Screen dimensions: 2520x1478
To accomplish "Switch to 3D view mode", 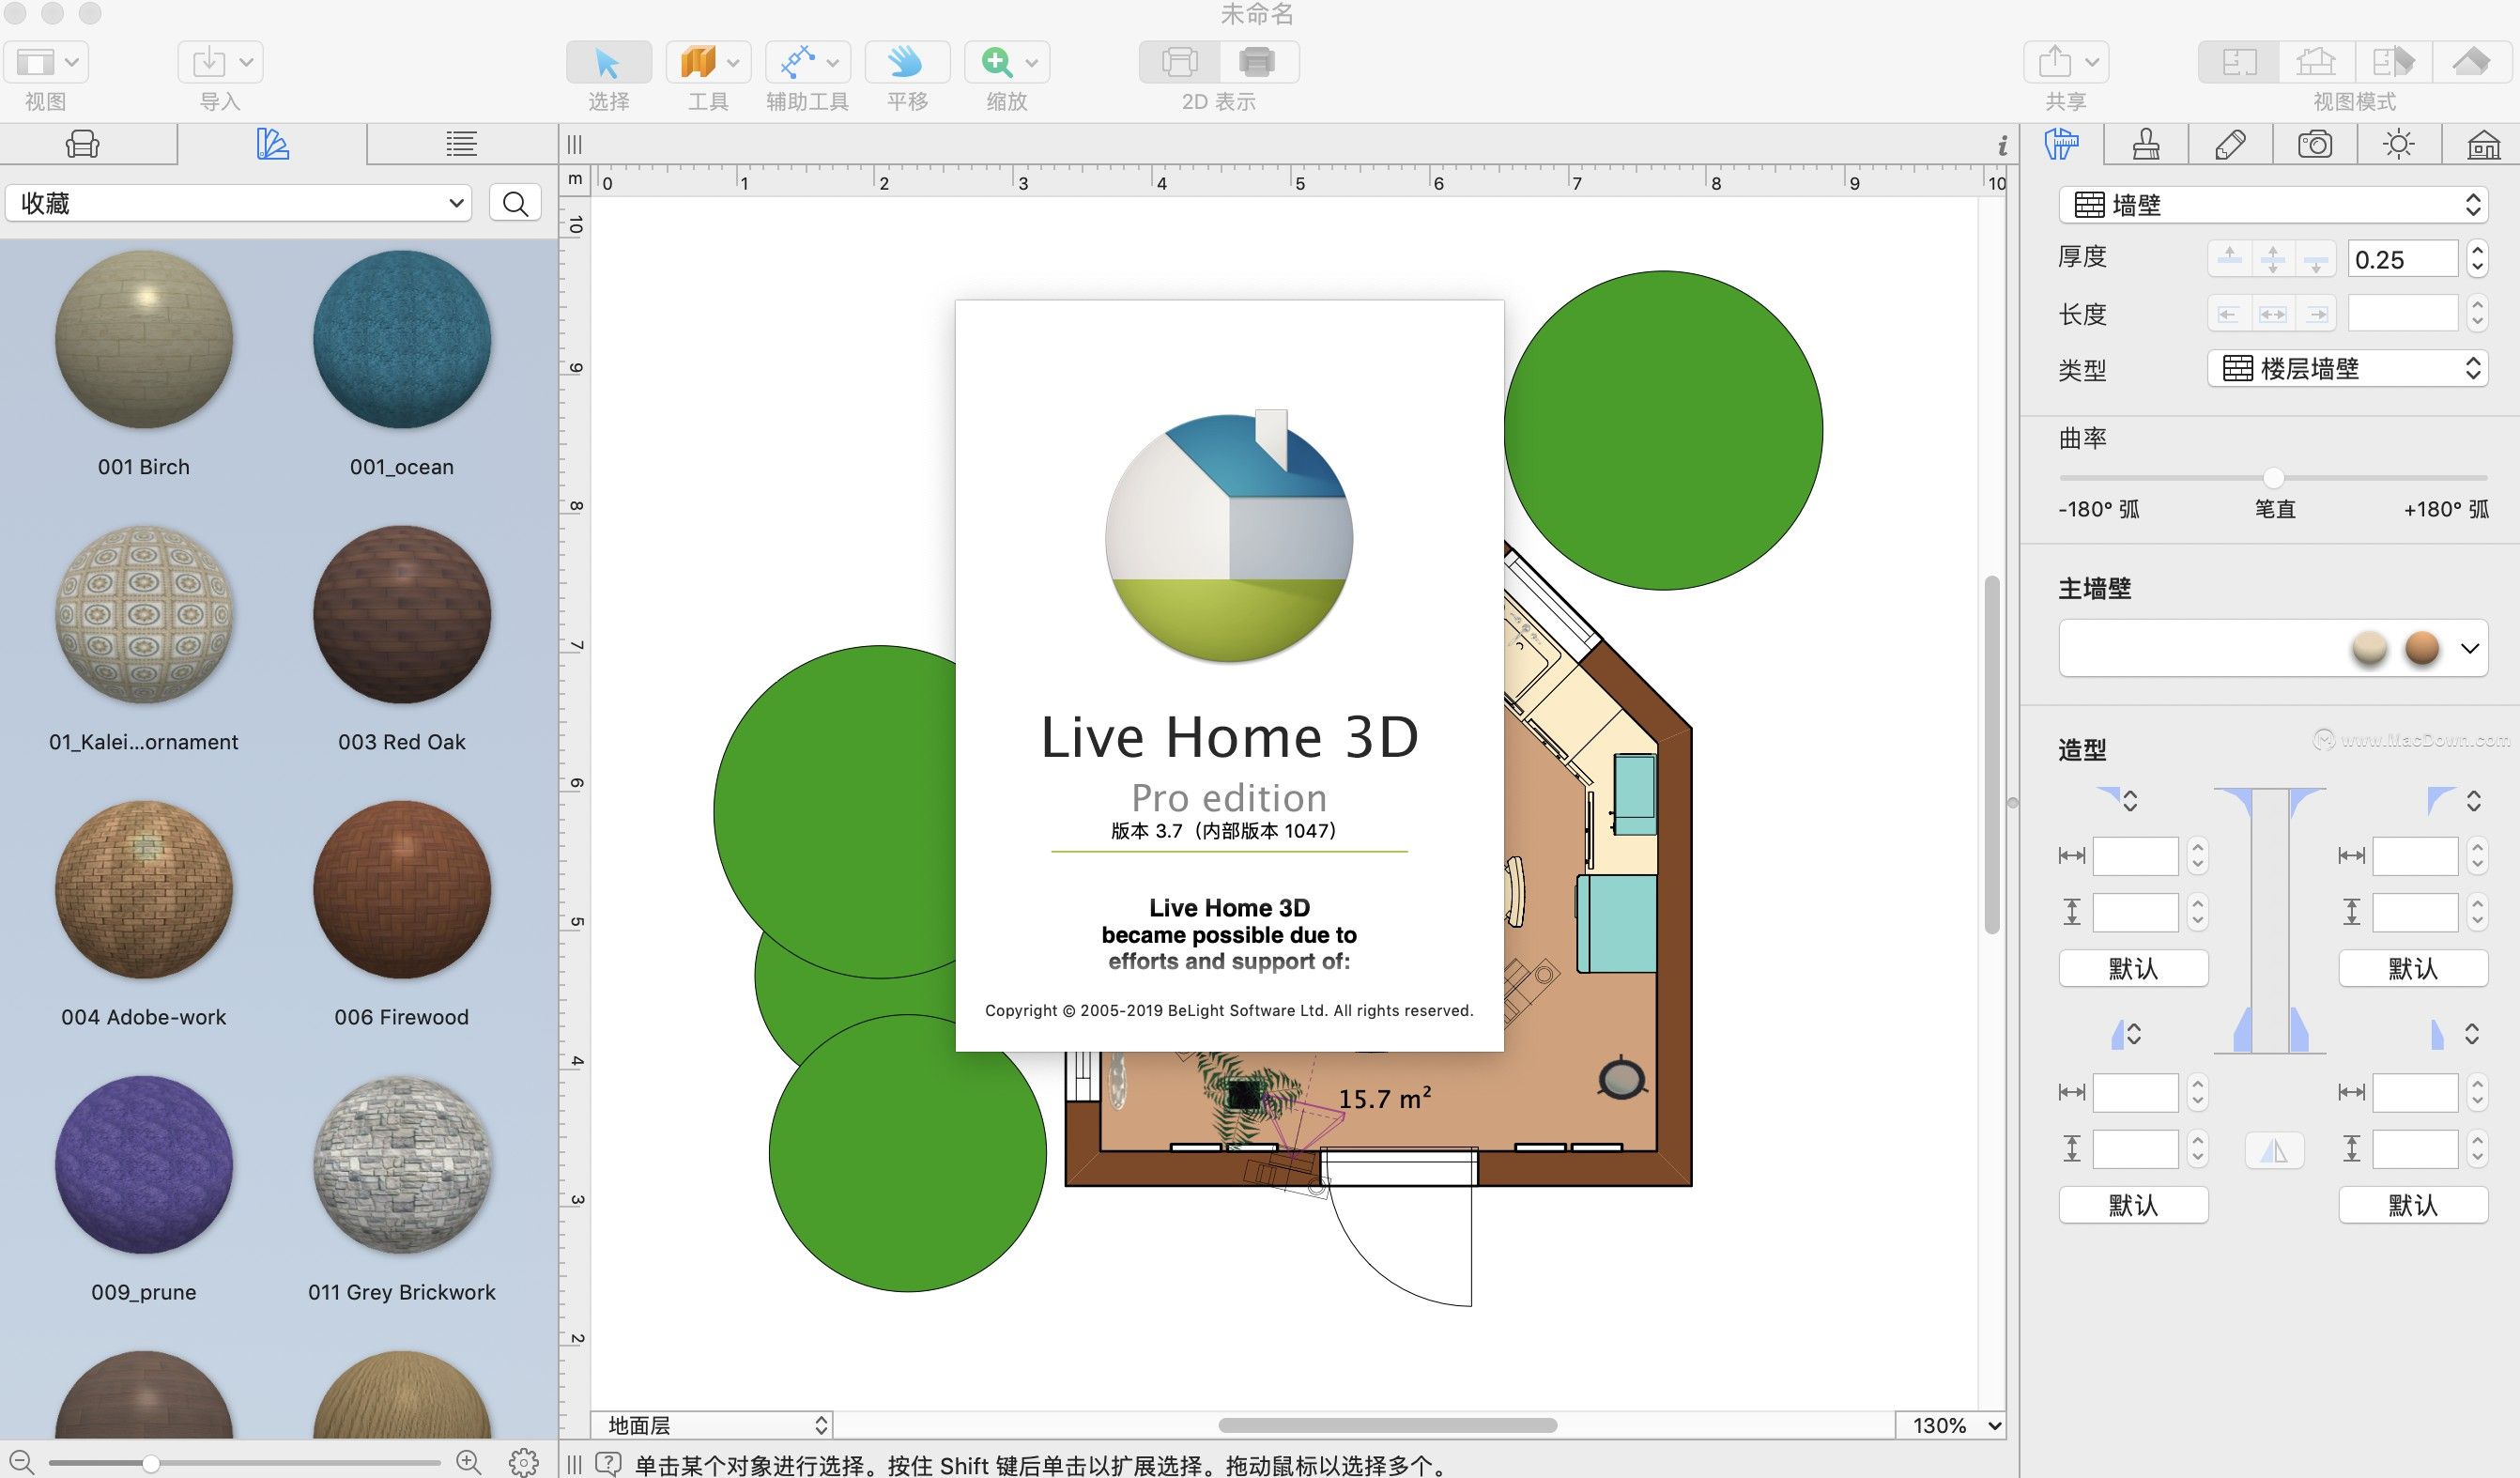I will click(x=2316, y=62).
